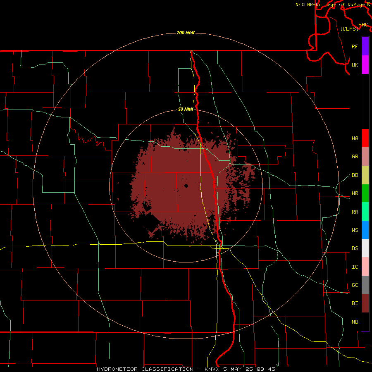Click the HHC product label
Viewport: 372px width, 372px height.
[x=363, y=25]
